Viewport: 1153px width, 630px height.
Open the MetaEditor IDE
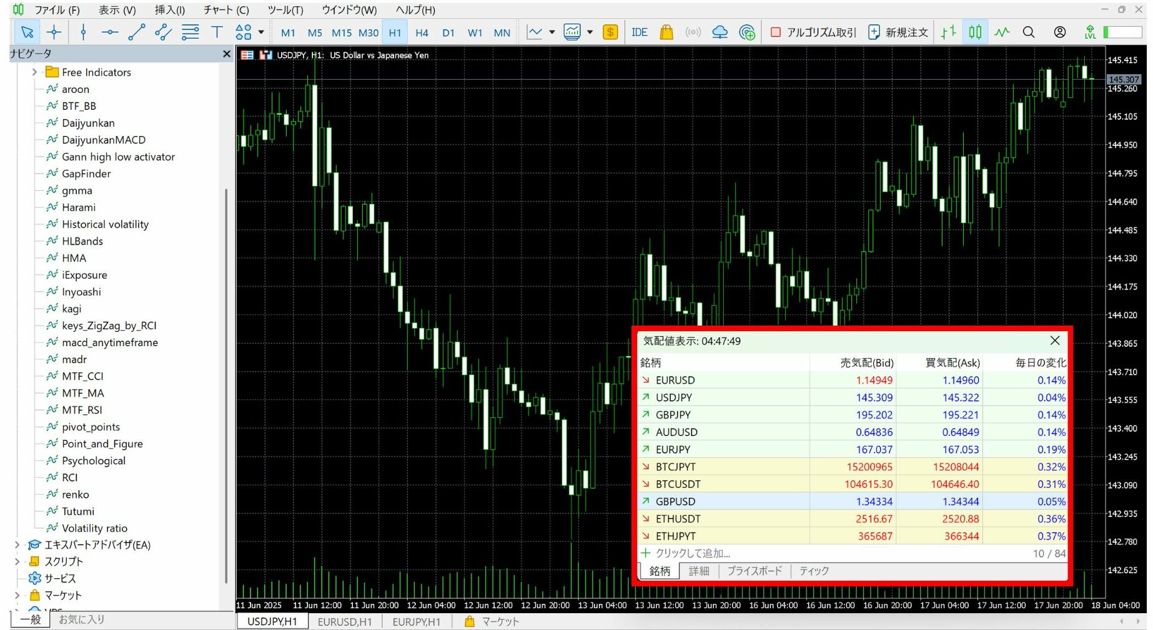[639, 32]
